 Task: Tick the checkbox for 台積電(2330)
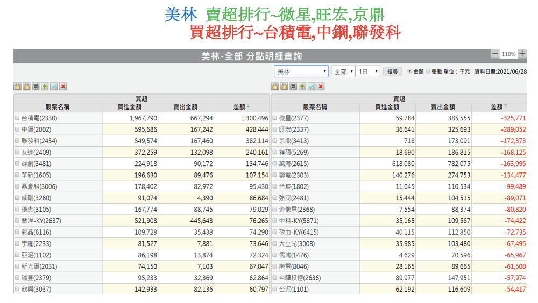click(x=17, y=118)
